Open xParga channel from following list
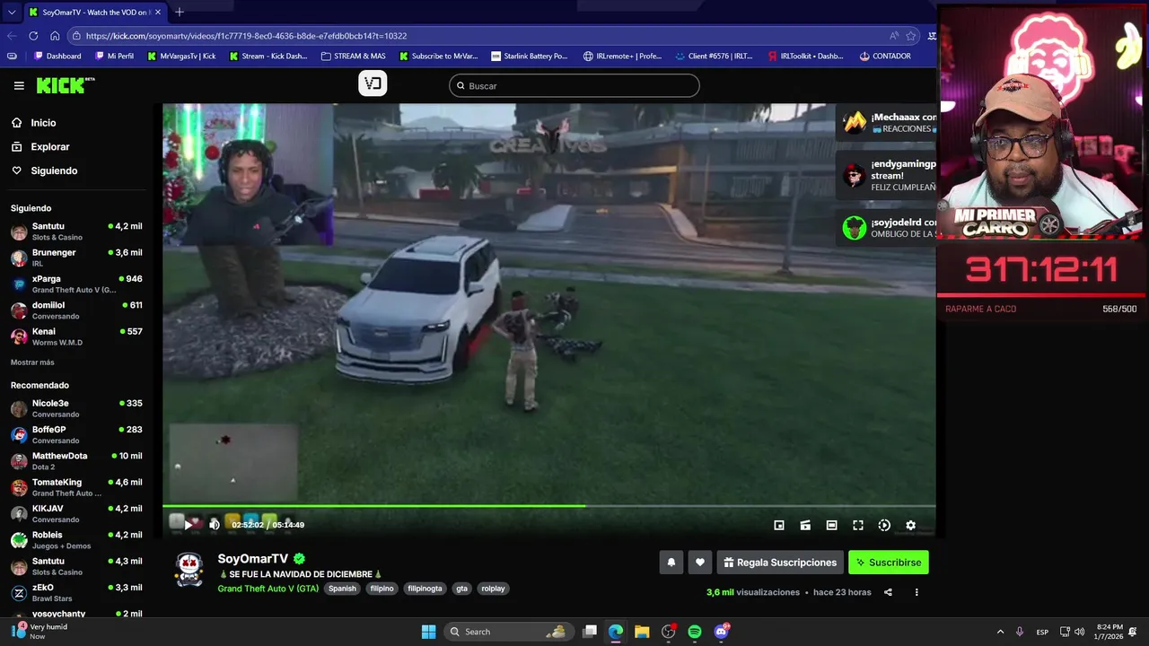 pyautogui.click(x=76, y=284)
